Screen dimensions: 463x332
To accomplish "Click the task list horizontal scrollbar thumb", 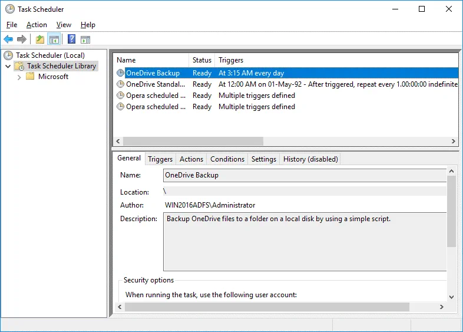I will 193,142.
